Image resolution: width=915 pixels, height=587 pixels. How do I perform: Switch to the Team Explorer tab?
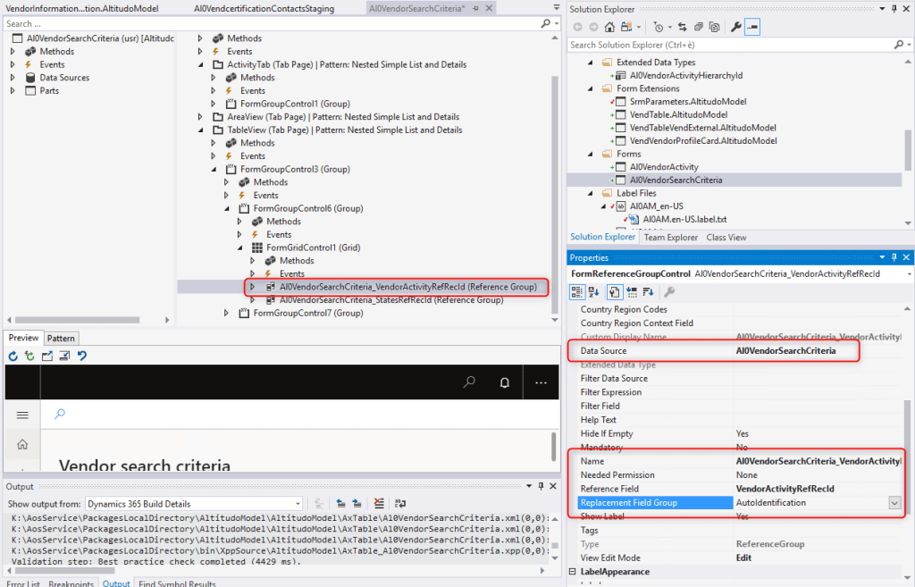(x=671, y=238)
